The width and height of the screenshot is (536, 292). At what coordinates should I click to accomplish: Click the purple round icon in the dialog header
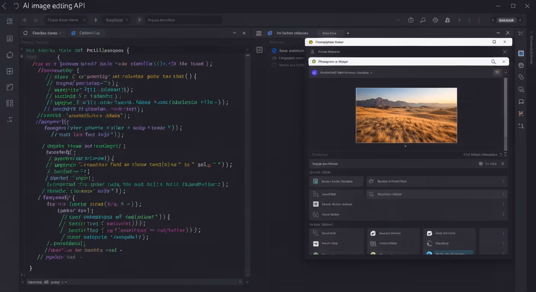(314, 72)
